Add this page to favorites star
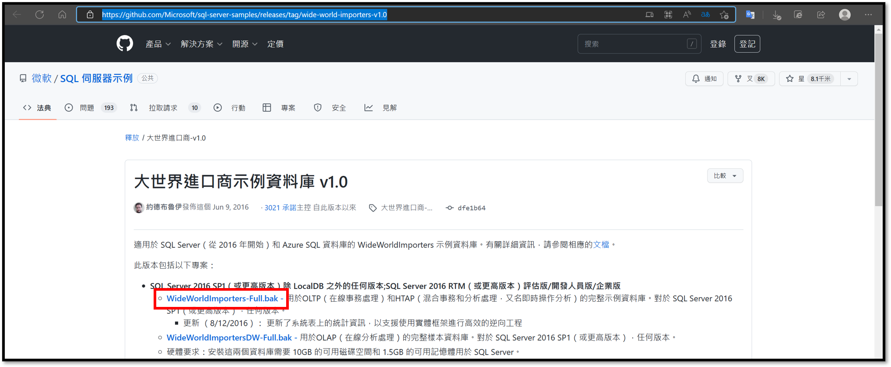The image size is (891, 367). click(x=724, y=14)
